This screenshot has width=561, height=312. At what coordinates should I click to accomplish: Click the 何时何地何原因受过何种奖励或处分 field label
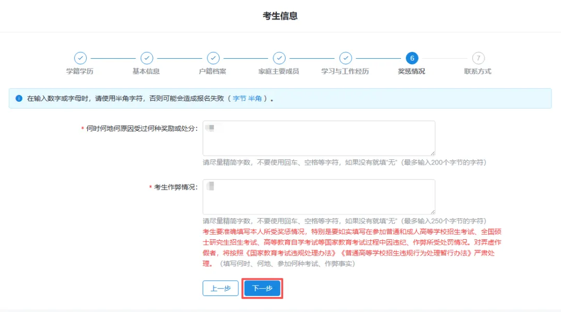[142, 129]
